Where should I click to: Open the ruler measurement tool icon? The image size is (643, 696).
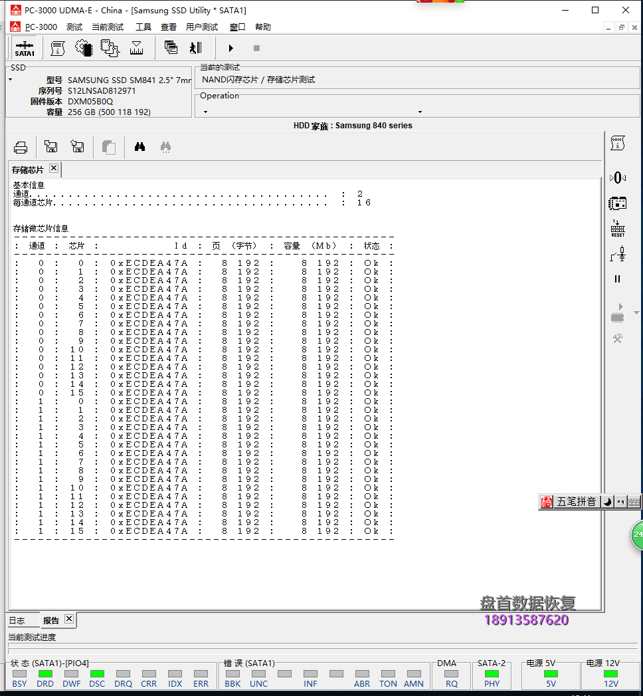pos(136,48)
